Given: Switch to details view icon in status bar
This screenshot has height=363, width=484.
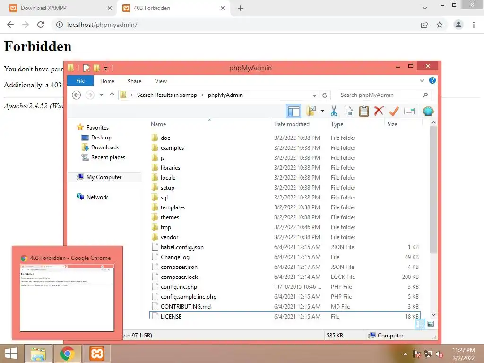Looking at the screenshot, I should pos(420,324).
